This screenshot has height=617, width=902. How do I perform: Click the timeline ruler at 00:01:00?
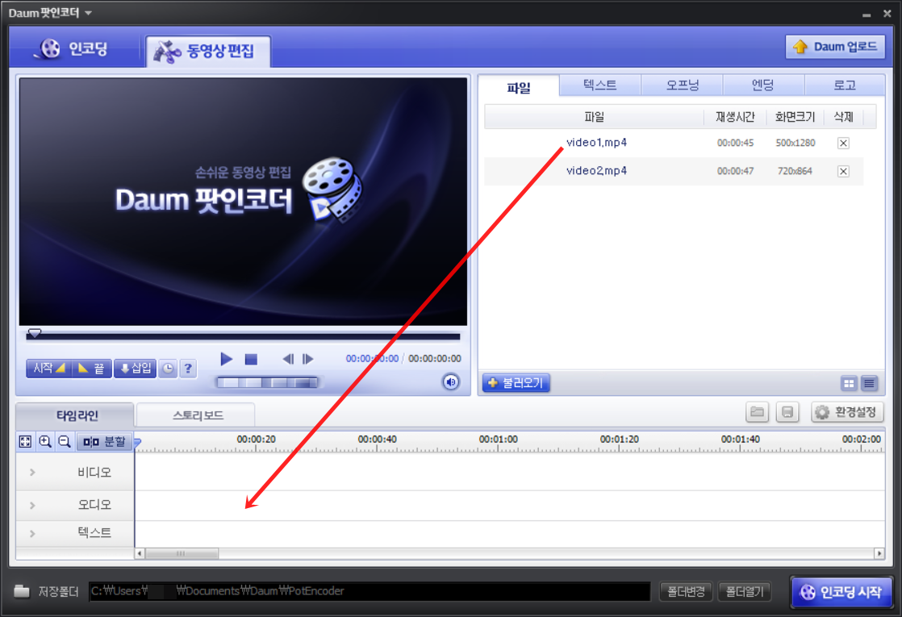(498, 441)
